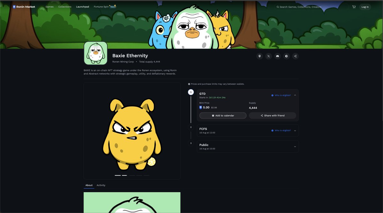Click the Baxie Ethernity title text
Image resolution: width=383 pixels, height=213 pixels.
(130, 56)
